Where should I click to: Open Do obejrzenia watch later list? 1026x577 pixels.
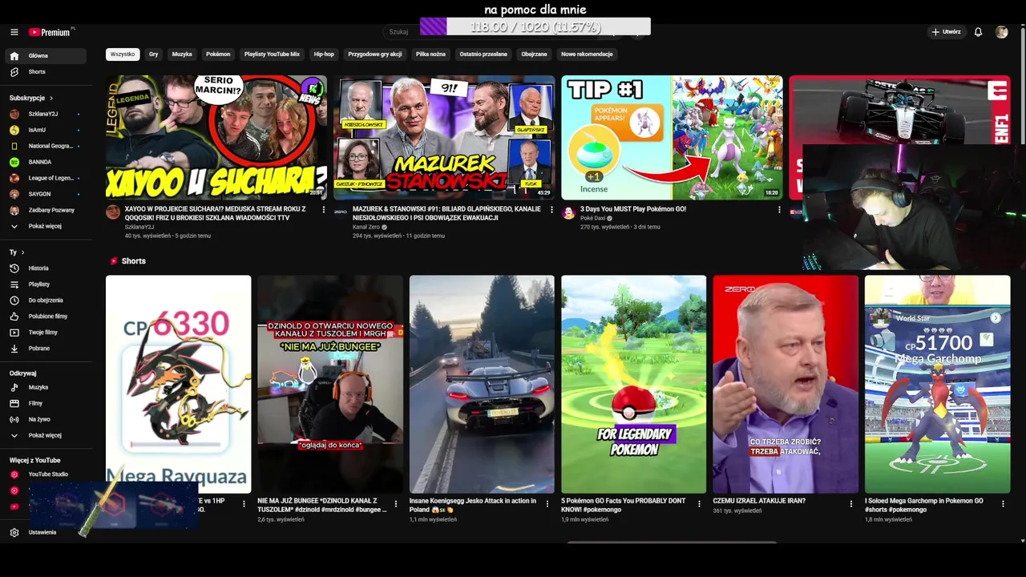click(45, 301)
